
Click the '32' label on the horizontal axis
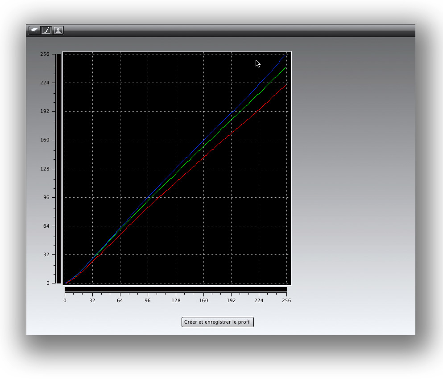pos(92,300)
